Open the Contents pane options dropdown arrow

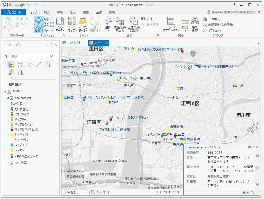(x=47, y=45)
